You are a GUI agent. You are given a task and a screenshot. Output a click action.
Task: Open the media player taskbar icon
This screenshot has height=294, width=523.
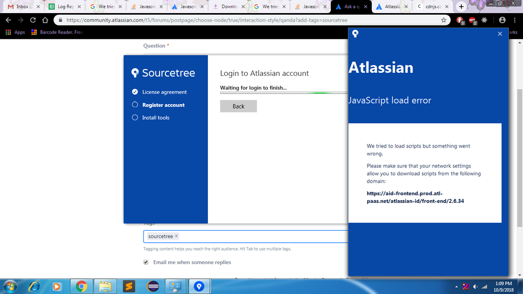point(57,286)
